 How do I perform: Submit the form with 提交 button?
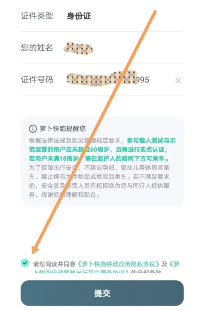point(102,293)
